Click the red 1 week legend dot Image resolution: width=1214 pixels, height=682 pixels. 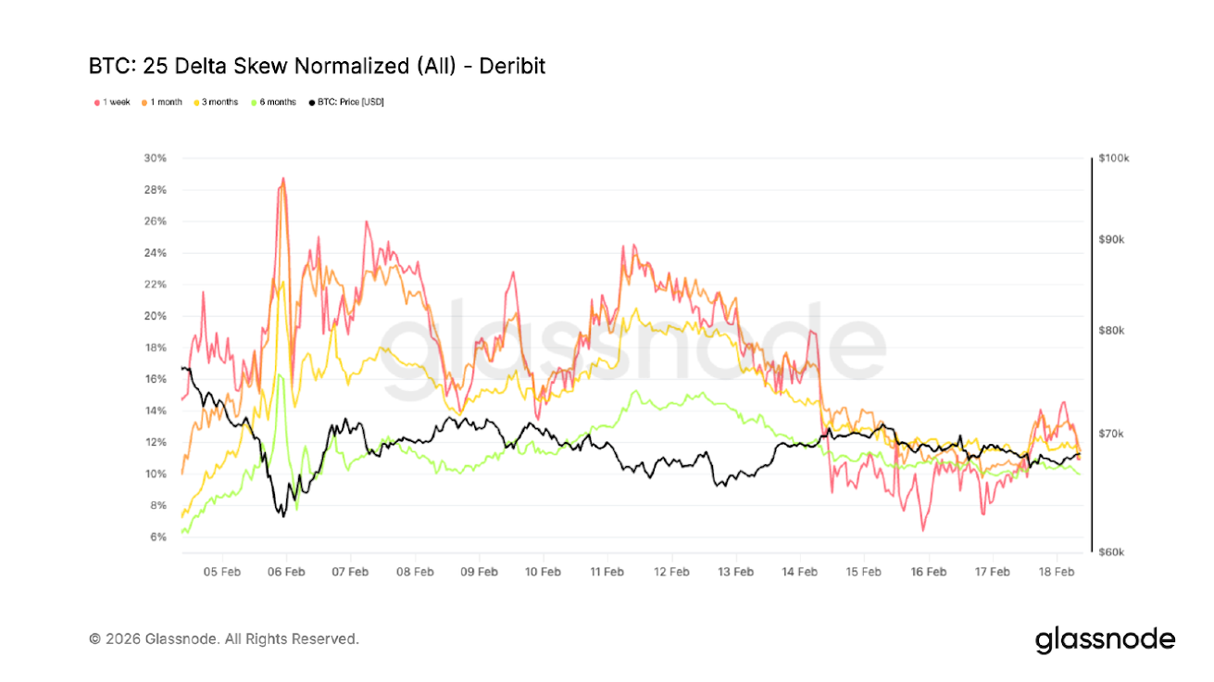pos(95,102)
